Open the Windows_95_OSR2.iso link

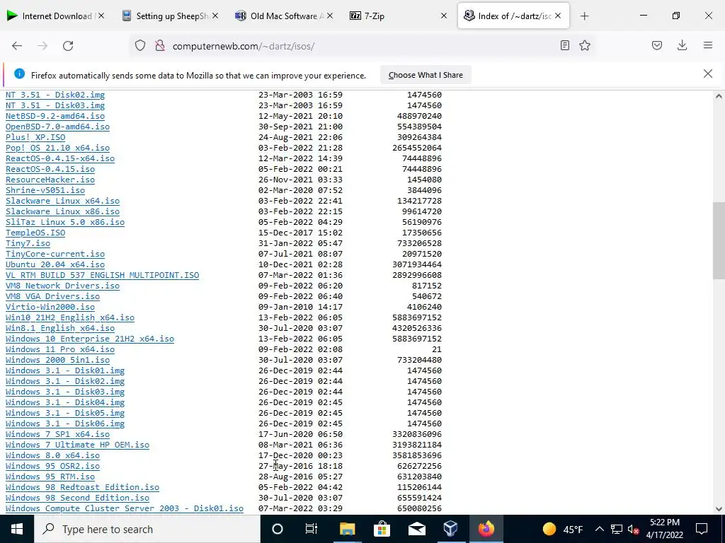pos(52,467)
